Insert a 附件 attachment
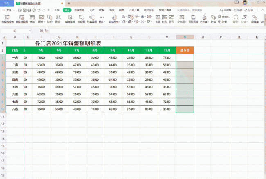Viewport: 266px width, 179px height. click(x=213, y=19)
